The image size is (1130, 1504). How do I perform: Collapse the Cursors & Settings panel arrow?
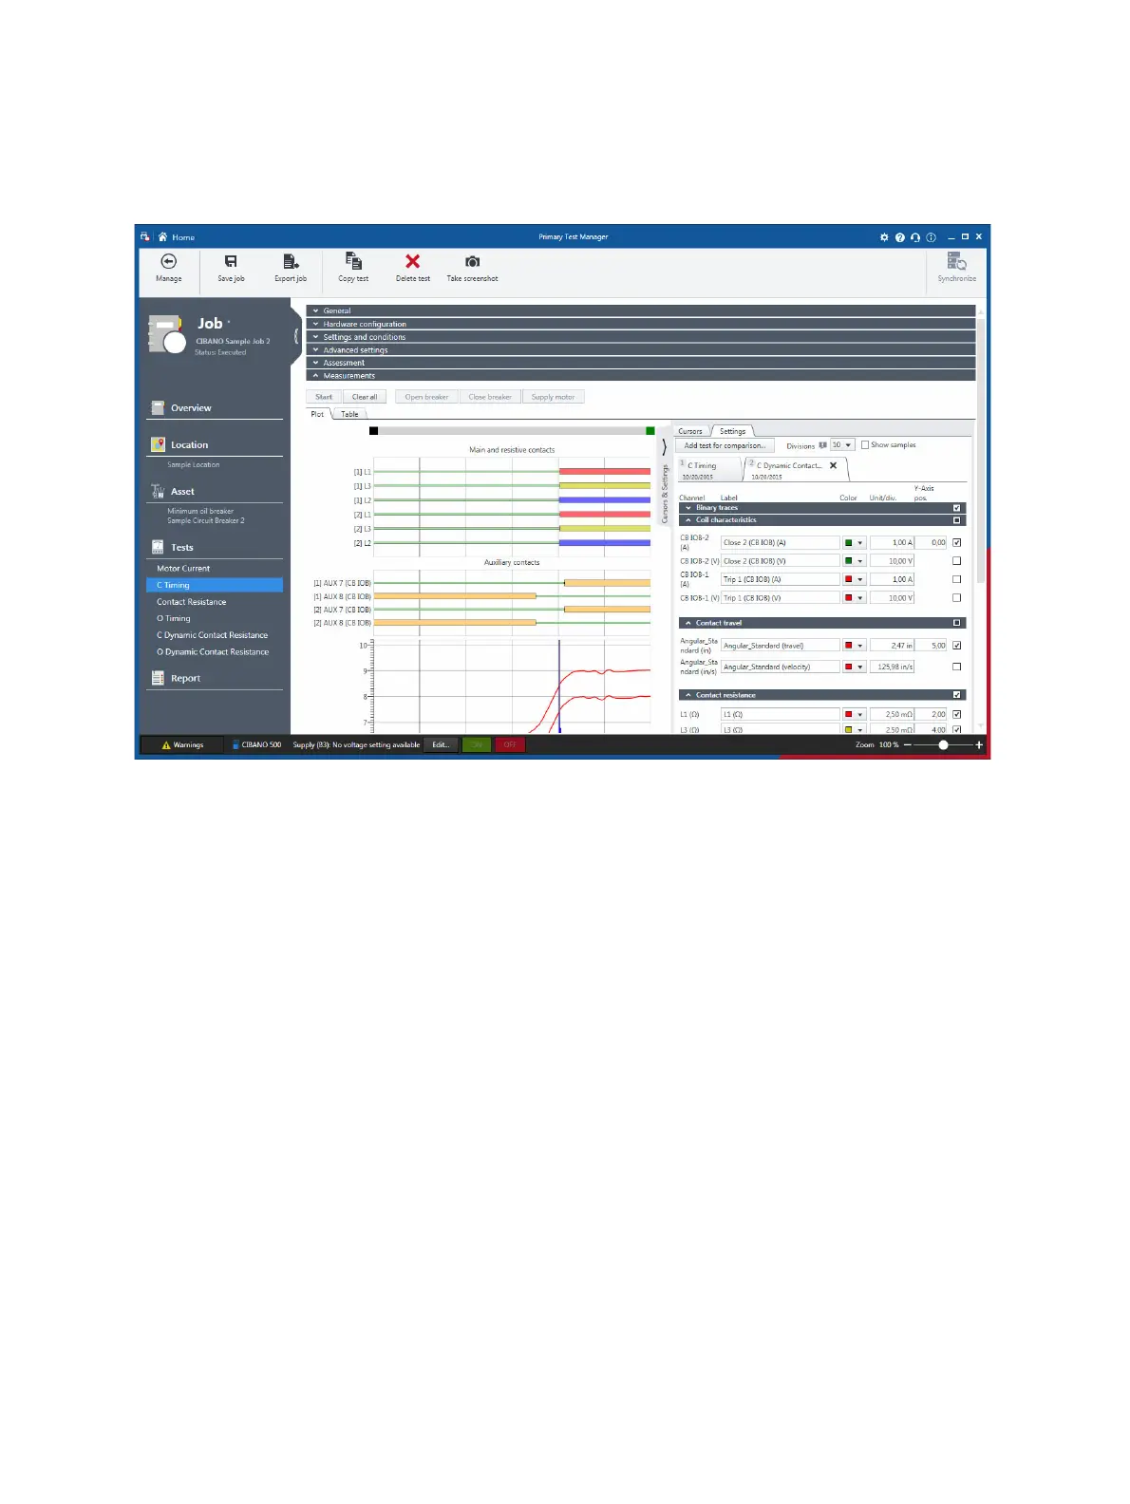664,446
